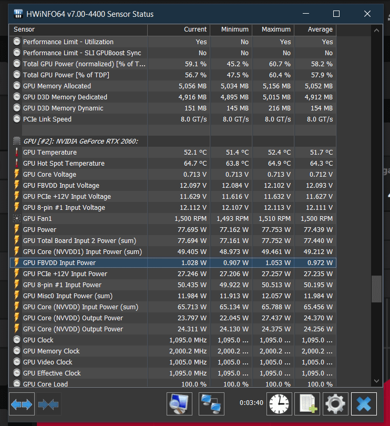Select the GPU FBVDD Input Power row

173,263
